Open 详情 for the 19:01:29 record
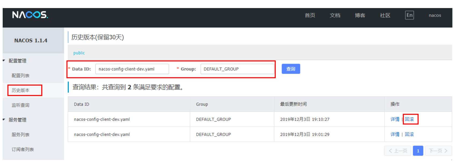Image resolution: width=456 pixels, height=162 pixels. 395,134
